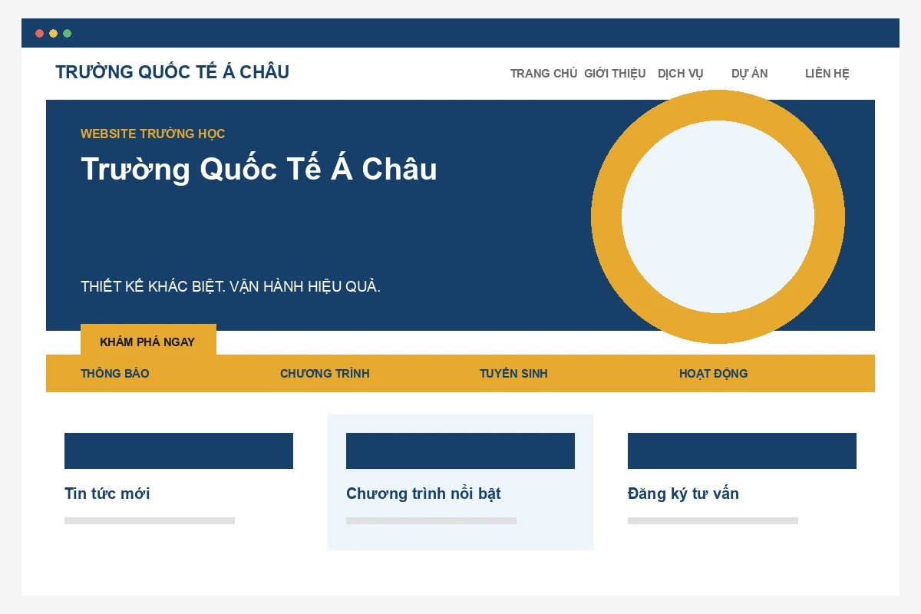Image resolution: width=921 pixels, height=614 pixels.
Task: Open the Tin tức mới card title
Action: (107, 494)
